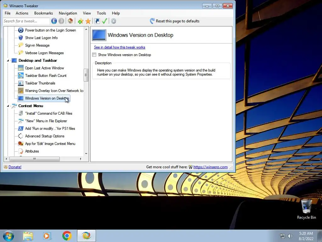
Task: Open the File menu
Action: (8, 13)
